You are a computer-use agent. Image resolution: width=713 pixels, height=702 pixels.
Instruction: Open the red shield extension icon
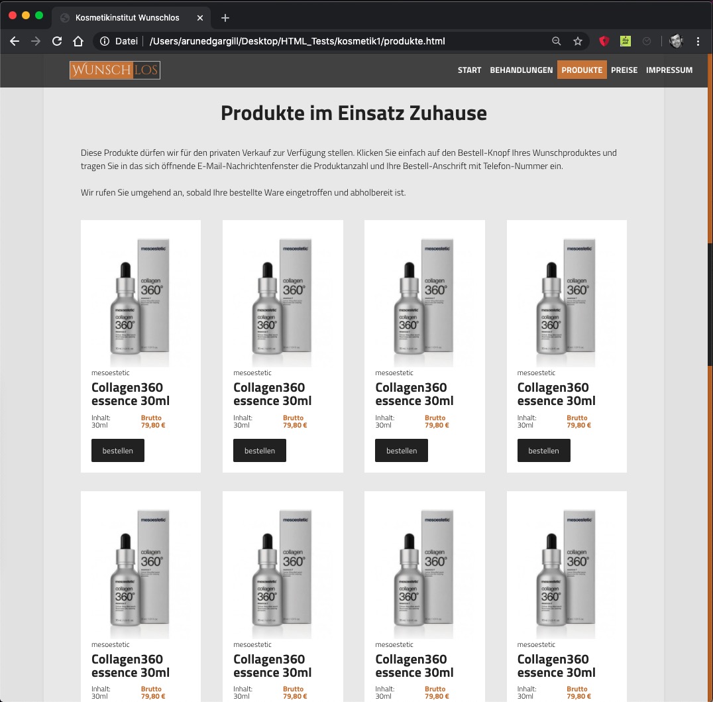coord(604,41)
